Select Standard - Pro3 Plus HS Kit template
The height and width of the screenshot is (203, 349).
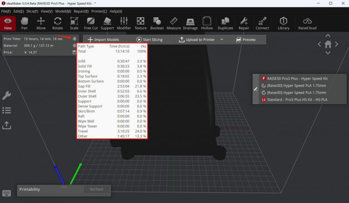pos(297,100)
